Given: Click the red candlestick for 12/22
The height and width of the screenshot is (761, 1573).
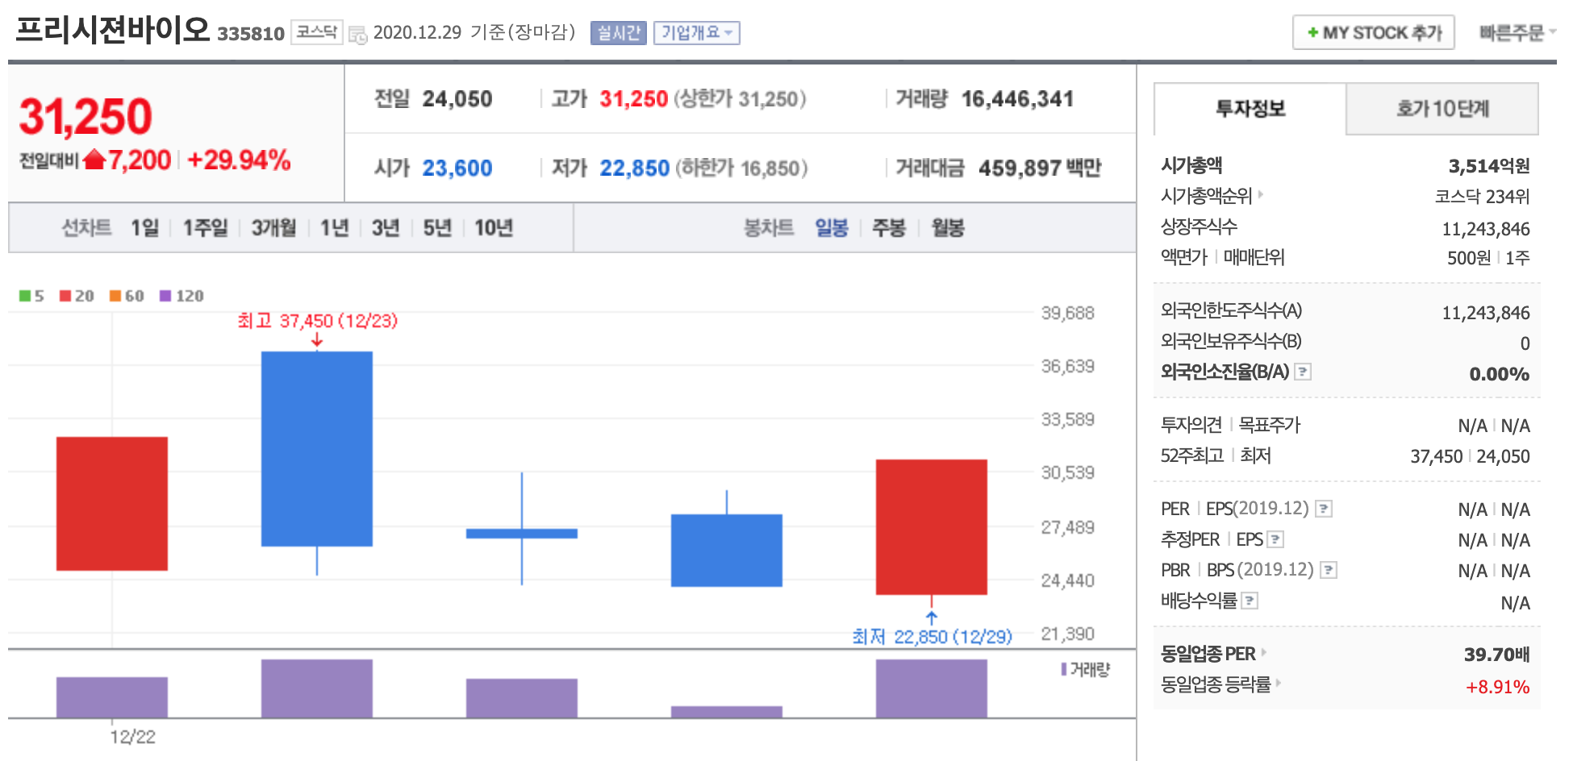Looking at the screenshot, I should [112, 503].
